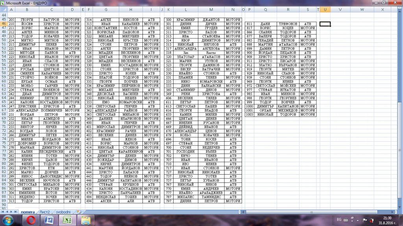This screenshot has width=403, height=226.
Task: Insert a new worksheet with the tab icon
Action: pyautogui.click(x=79, y=212)
